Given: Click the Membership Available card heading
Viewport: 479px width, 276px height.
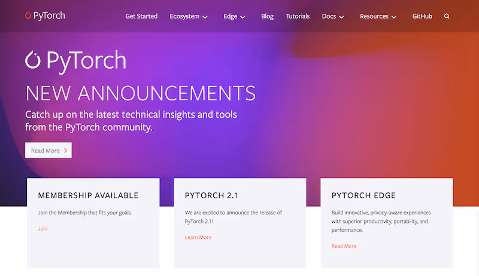Looking at the screenshot, I should (88, 195).
